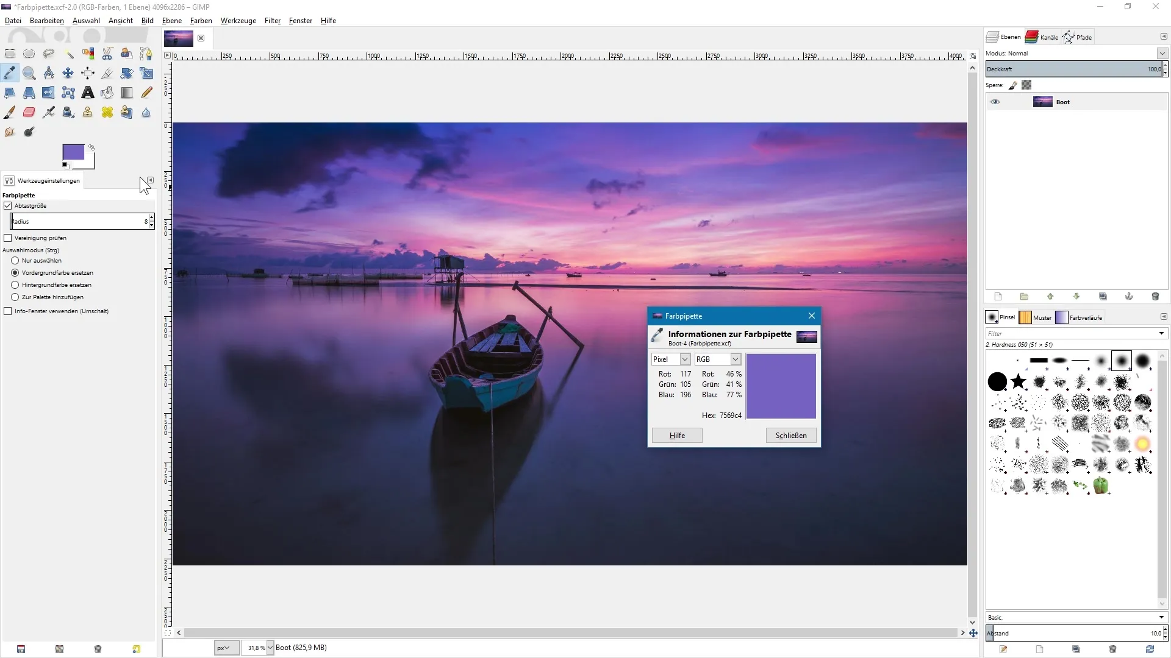Image resolution: width=1171 pixels, height=658 pixels.
Task: Open the Farben menu
Action: pos(201,21)
